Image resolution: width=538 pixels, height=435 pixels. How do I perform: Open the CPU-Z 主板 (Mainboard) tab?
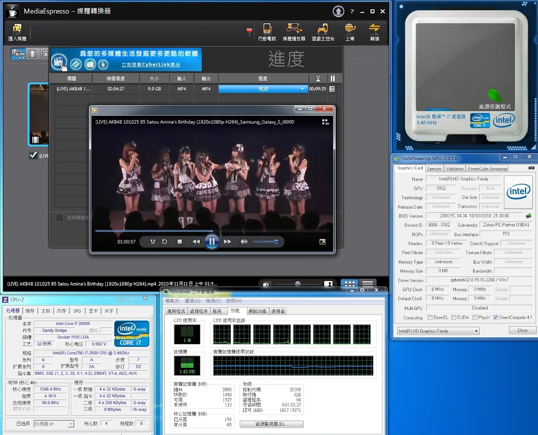point(46,311)
